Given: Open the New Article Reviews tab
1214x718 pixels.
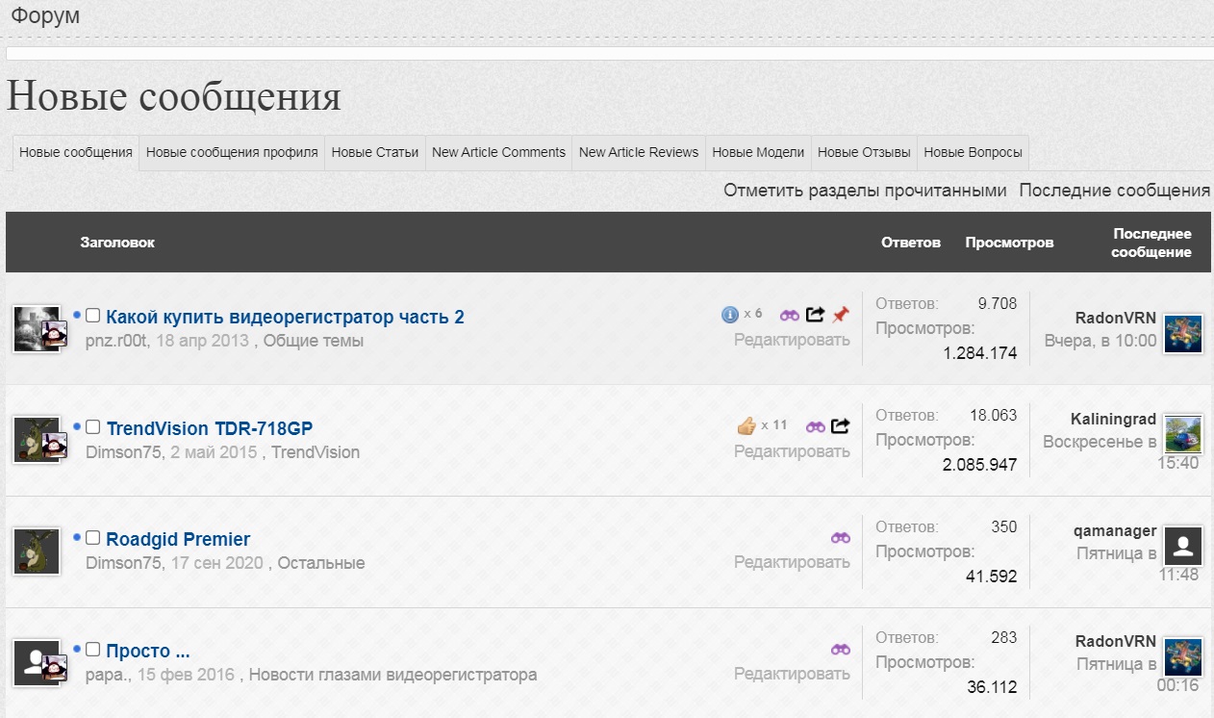Looking at the screenshot, I should 639,152.
